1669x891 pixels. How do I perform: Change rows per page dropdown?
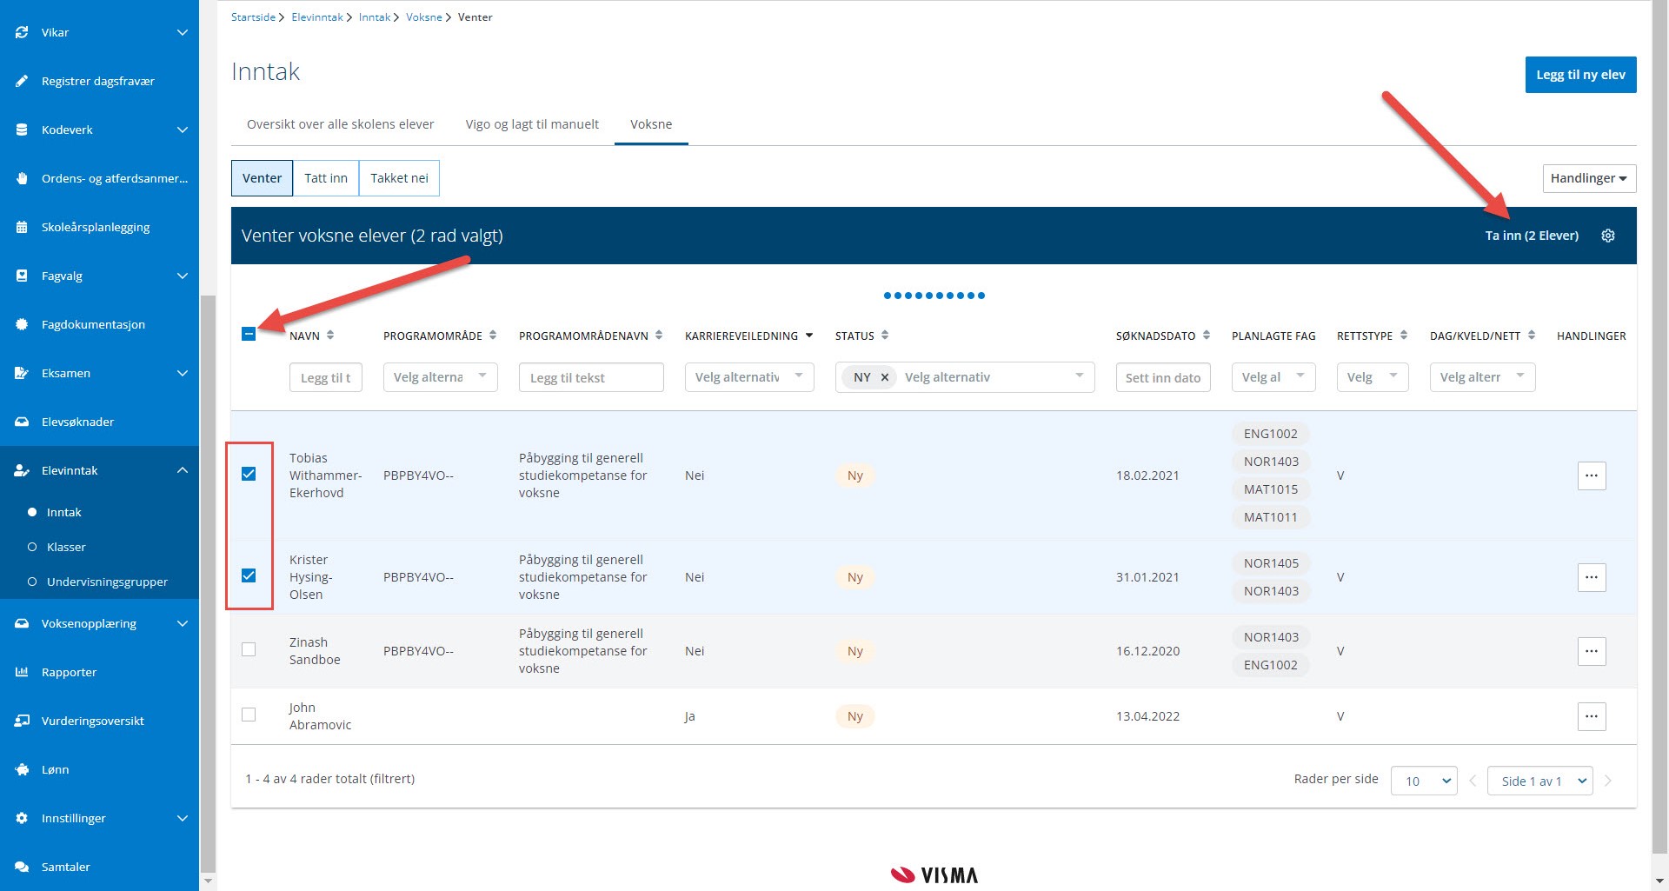pos(1425,781)
